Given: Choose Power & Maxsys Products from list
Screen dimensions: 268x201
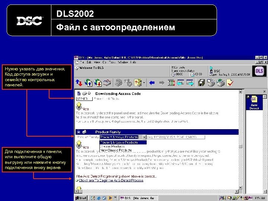Looking at the screenshot, I should pos(123,142).
